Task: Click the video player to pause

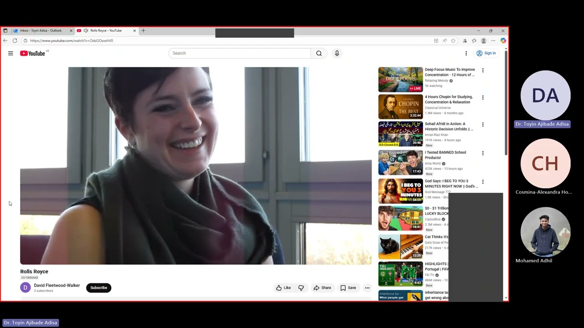Action: (196, 166)
